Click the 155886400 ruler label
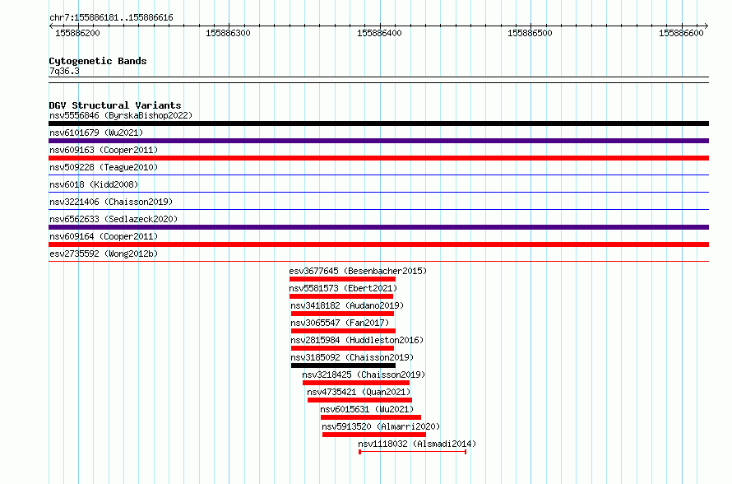This screenshot has height=484, width=732. click(x=379, y=33)
